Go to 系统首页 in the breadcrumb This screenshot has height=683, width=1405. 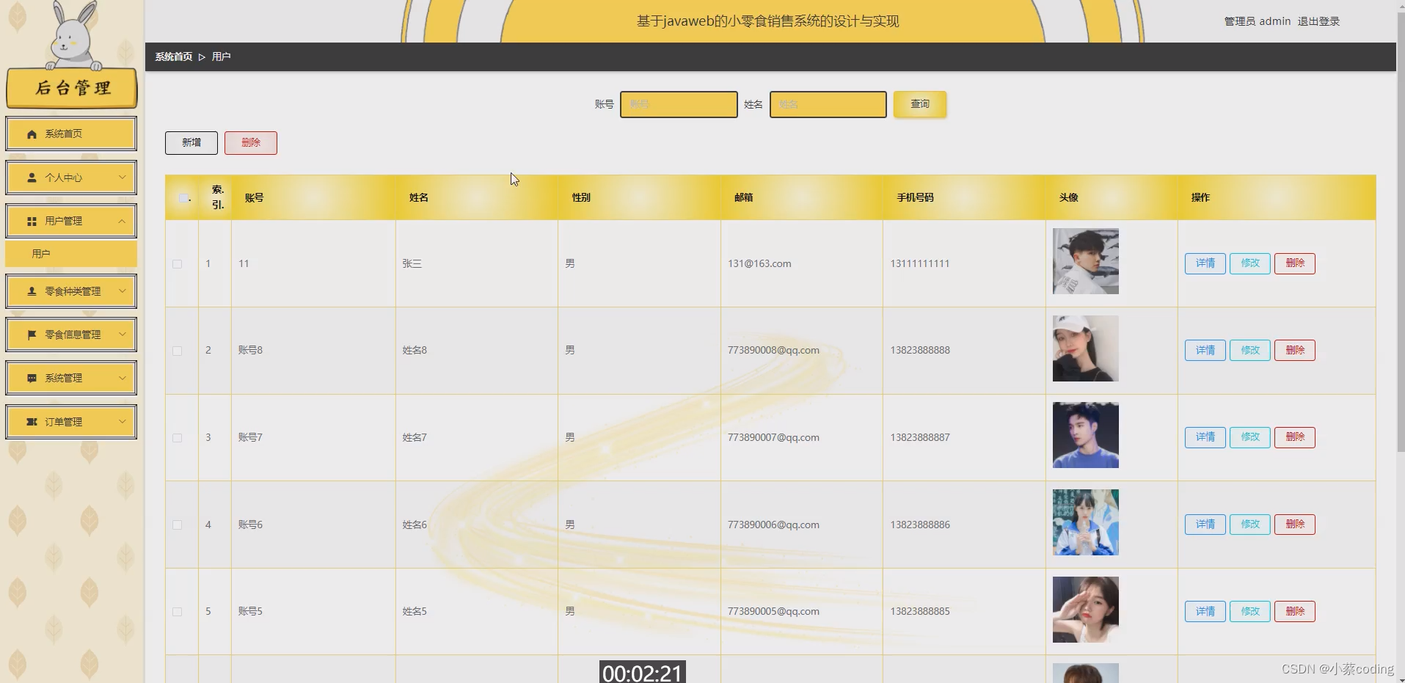(174, 56)
